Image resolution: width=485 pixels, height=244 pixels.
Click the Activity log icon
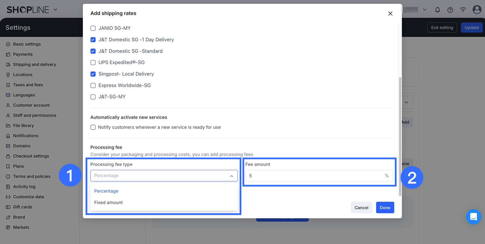8,187
